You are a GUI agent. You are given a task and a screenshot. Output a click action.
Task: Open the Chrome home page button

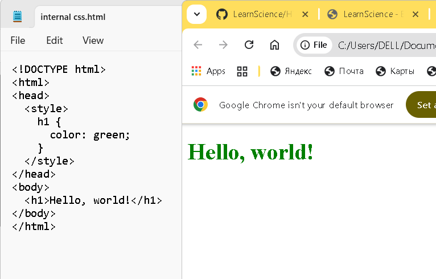coord(274,45)
